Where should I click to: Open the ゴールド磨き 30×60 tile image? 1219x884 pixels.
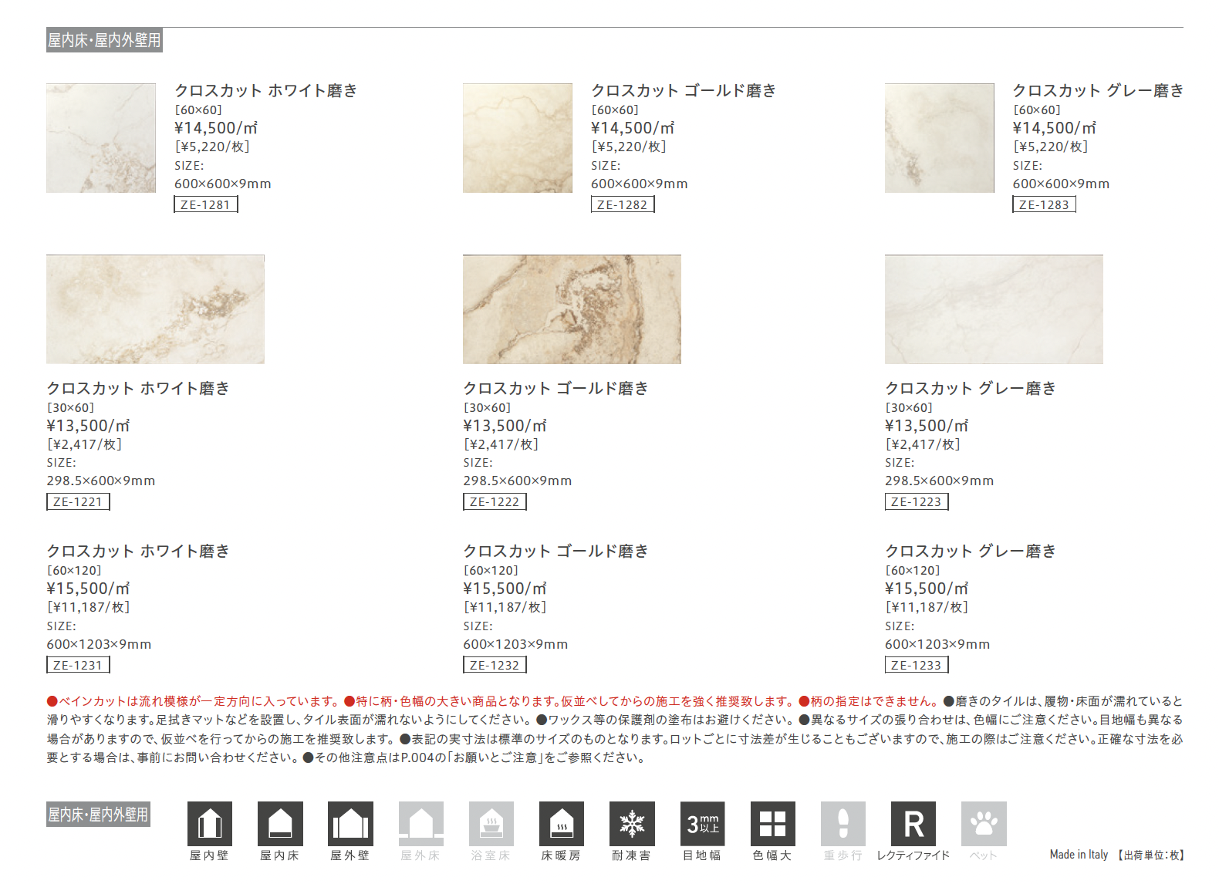(x=572, y=309)
